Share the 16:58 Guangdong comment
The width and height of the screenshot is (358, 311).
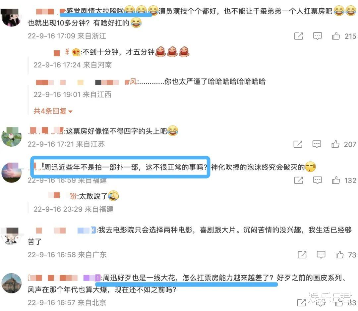click(x=302, y=255)
